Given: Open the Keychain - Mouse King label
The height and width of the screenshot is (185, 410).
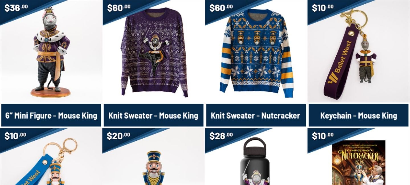Looking at the screenshot, I should click(358, 115).
